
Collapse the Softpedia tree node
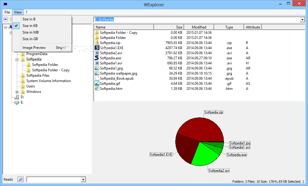[x=17, y=60]
